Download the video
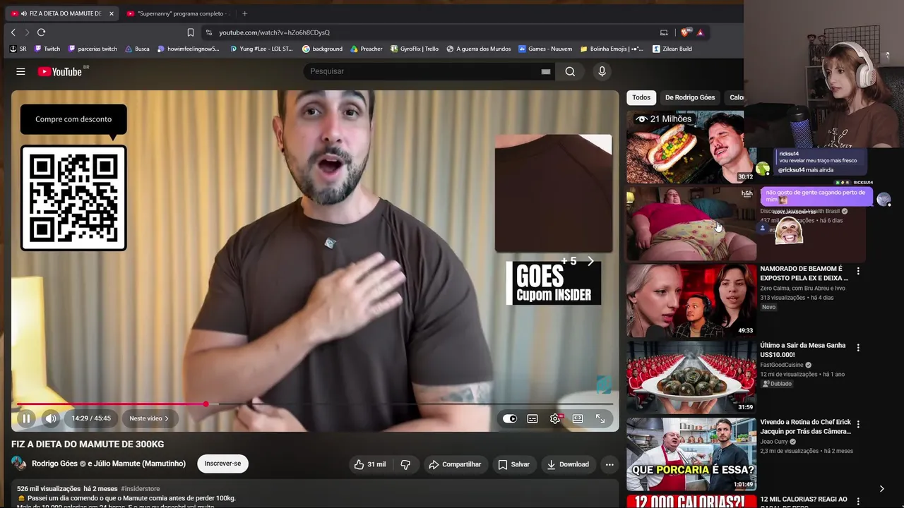This screenshot has height=508, width=904. (568, 464)
